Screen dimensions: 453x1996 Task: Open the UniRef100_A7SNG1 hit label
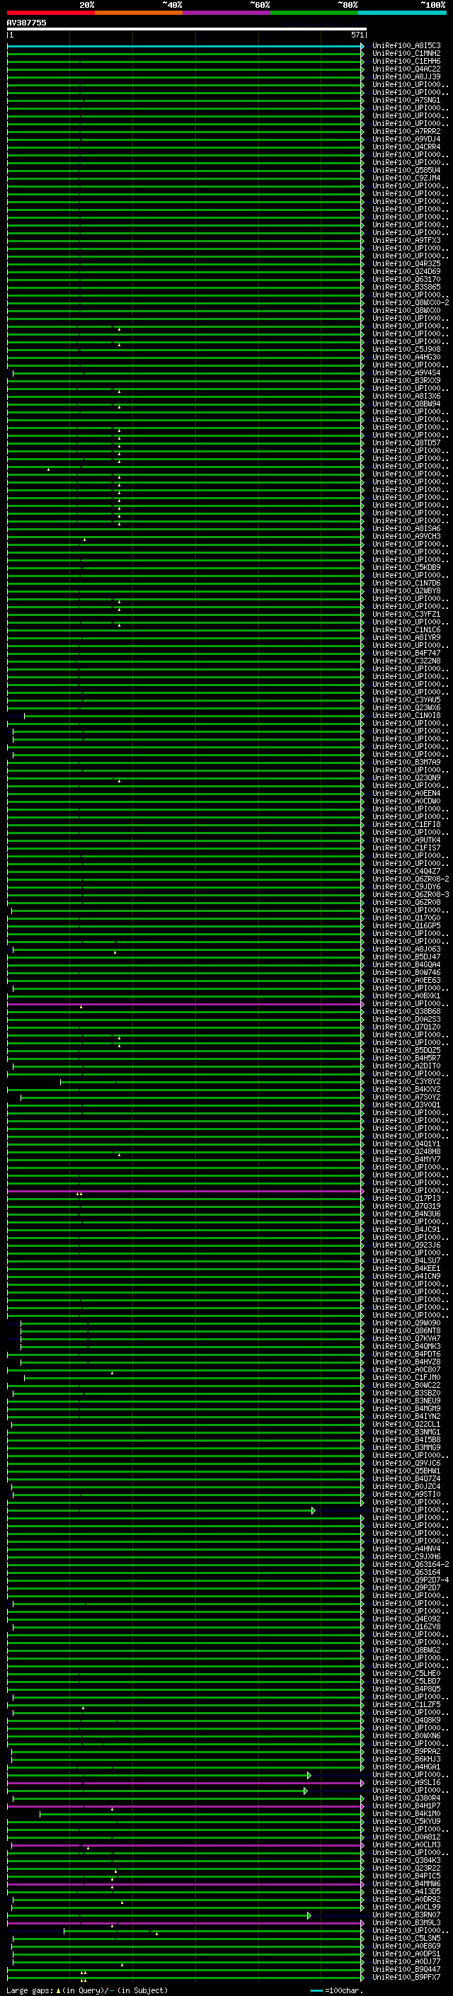click(x=406, y=100)
